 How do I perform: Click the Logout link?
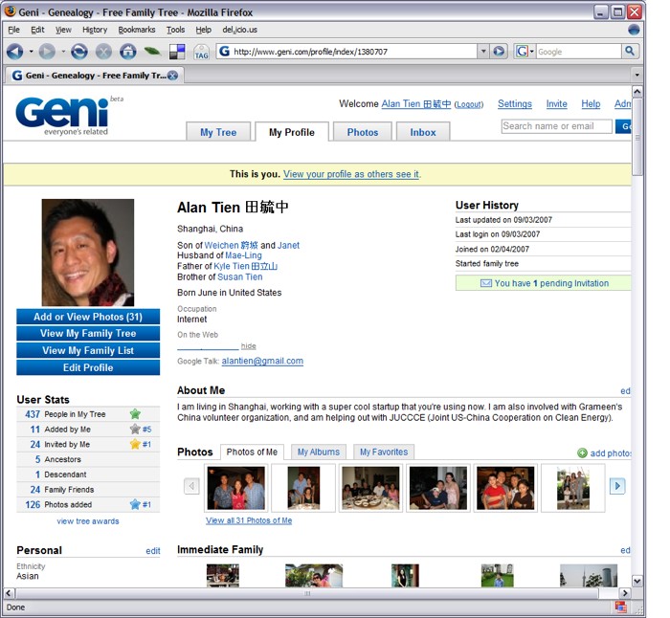[469, 104]
